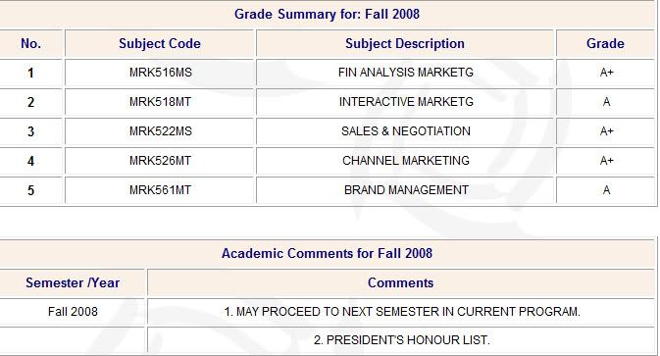
Task: Select the Semester /Year column header
Action: pyautogui.click(x=73, y=282)
